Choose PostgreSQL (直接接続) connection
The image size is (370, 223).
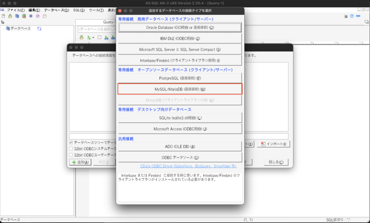(x=180, y=78)
